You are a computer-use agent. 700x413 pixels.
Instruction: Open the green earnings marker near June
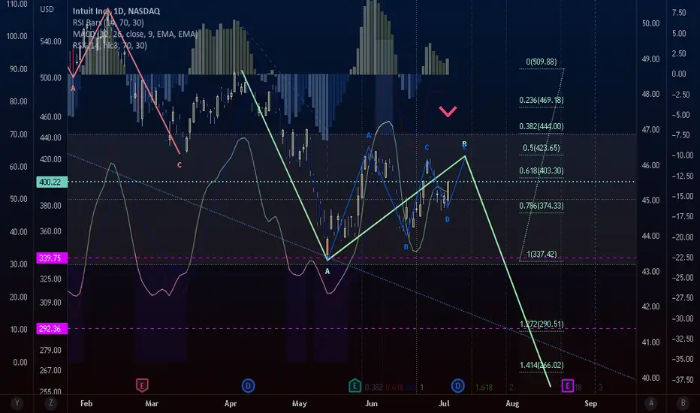click(x=355, y=385)
